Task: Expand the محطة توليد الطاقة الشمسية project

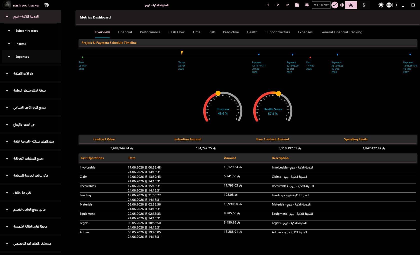Action: tap(30, 226)
